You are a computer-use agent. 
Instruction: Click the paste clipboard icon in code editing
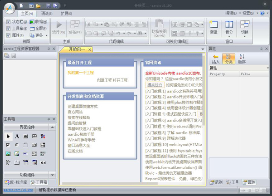(x=107, y=24)
